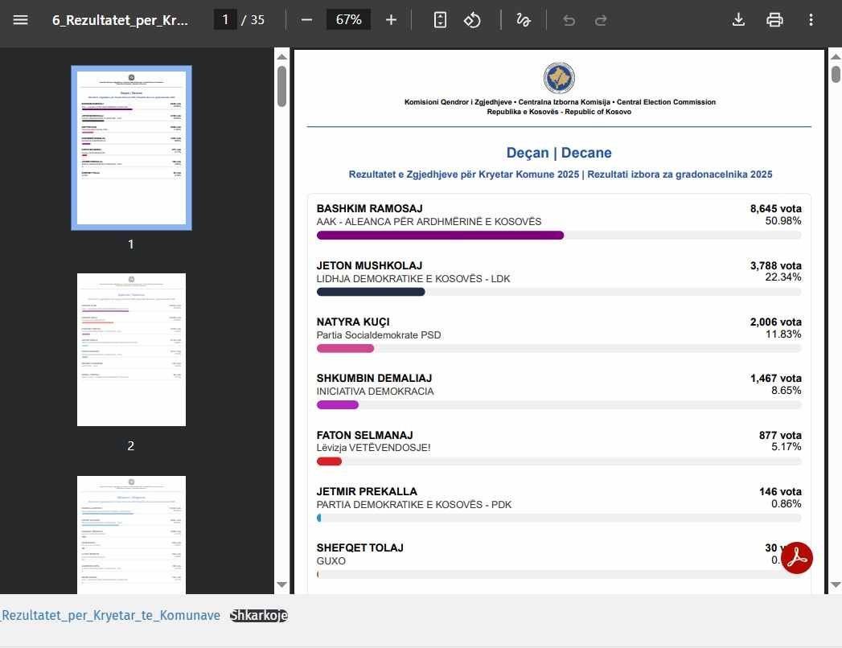Click the thumbnail panel scroll down arrow

tap(281, 584)
